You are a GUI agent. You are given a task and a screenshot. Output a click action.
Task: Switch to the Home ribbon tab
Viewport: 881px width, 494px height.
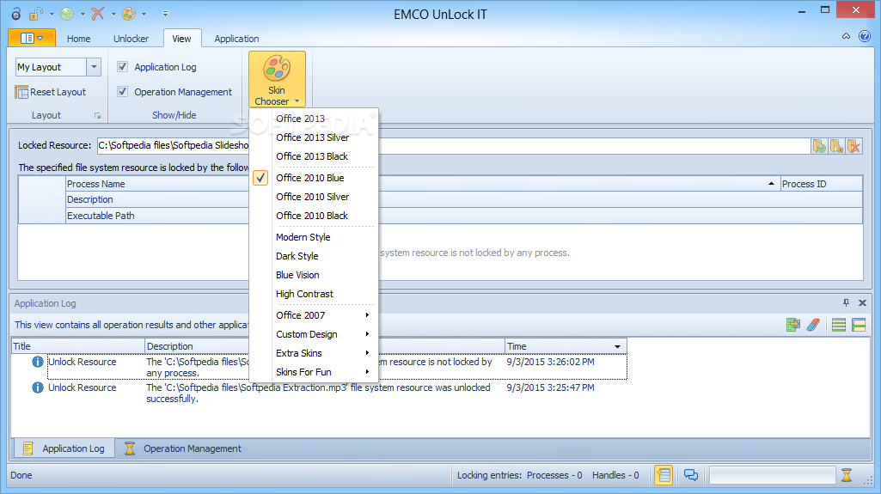[x=79, y=39]
